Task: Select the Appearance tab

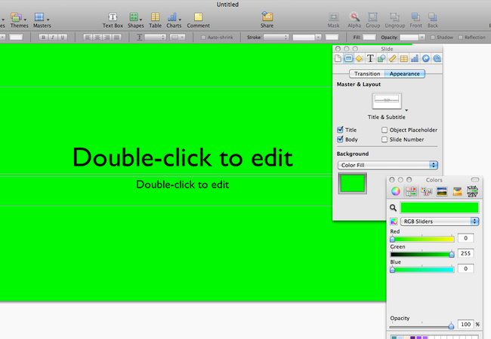Action: click(404, 74)
